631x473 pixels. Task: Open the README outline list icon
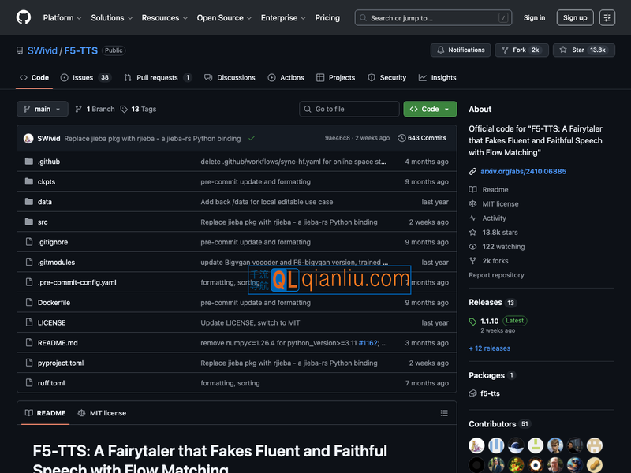(445, 413)
